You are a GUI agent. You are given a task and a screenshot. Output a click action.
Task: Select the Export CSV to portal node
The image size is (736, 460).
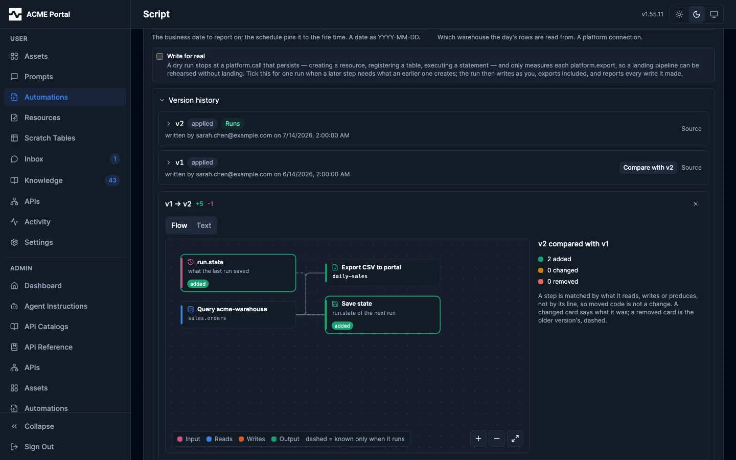point(383,272)
